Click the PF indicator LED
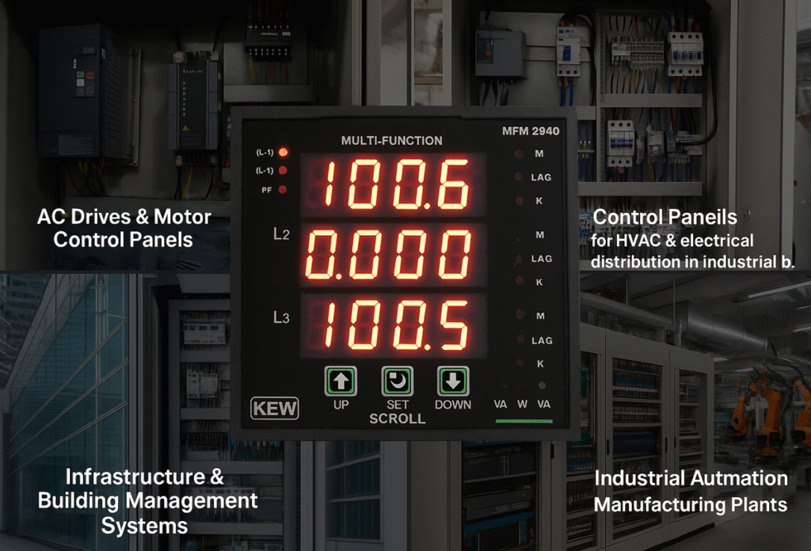This screenshot has height=551, width=811. pos(283,190)
